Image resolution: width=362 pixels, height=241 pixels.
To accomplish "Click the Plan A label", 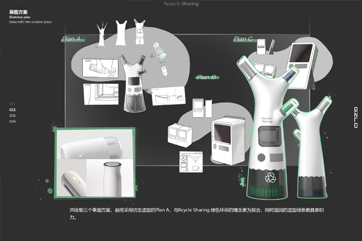I will pyautogui.click(x=72, y=39).
